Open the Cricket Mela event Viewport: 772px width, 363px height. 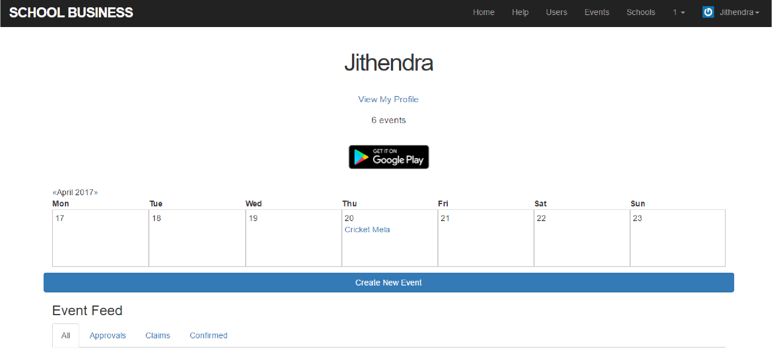(x=367, y=230)
